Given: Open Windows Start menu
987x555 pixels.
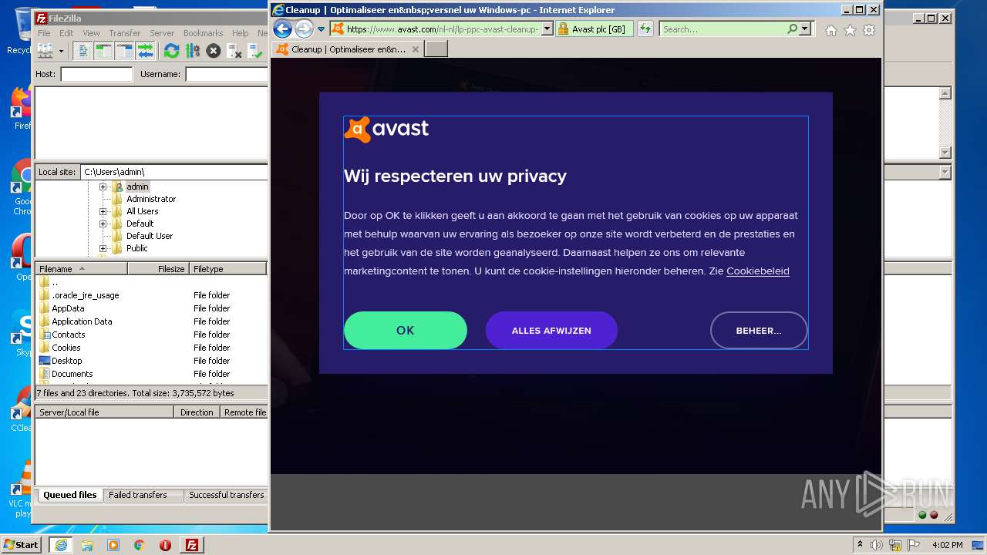Looking at the screenshot, I should coord(22,544).
